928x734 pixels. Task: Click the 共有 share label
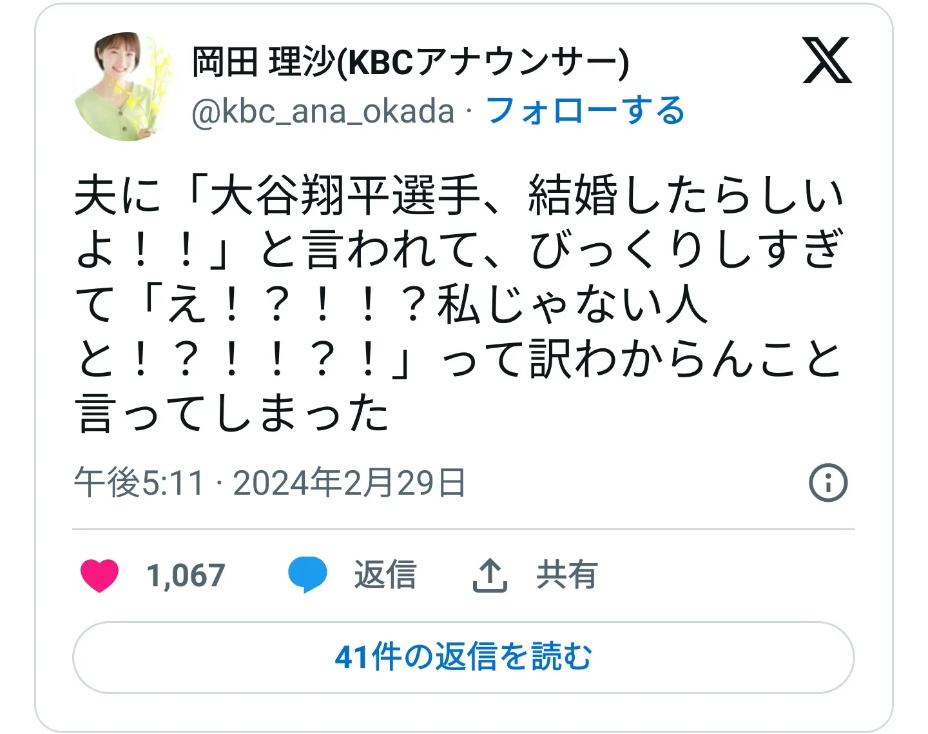click(x=566, y=575)
